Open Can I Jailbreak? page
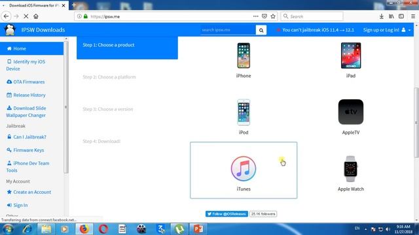Screen dimensions: 419x235 click(x=26, y=136)
